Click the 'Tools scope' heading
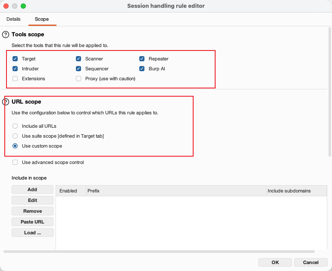Viewport: 332px width, 271px height. [28, 35]
